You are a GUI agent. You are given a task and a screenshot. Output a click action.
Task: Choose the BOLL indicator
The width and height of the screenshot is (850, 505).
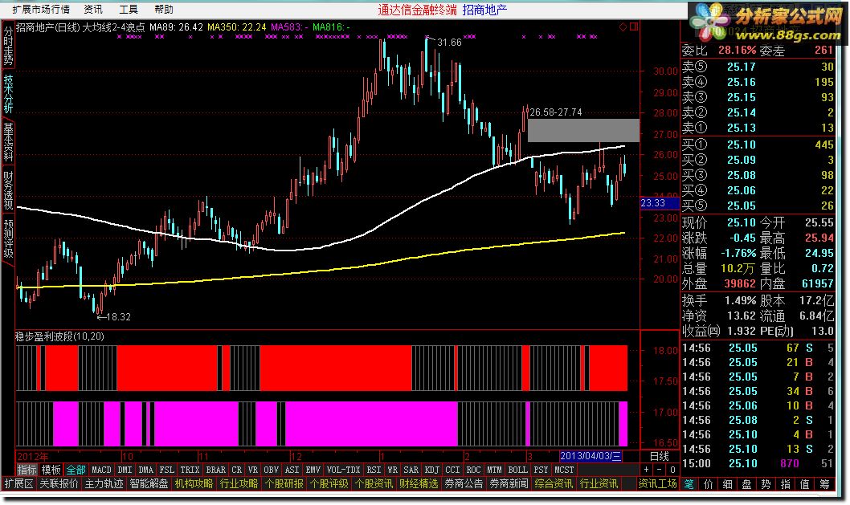(x=517, y=470)
